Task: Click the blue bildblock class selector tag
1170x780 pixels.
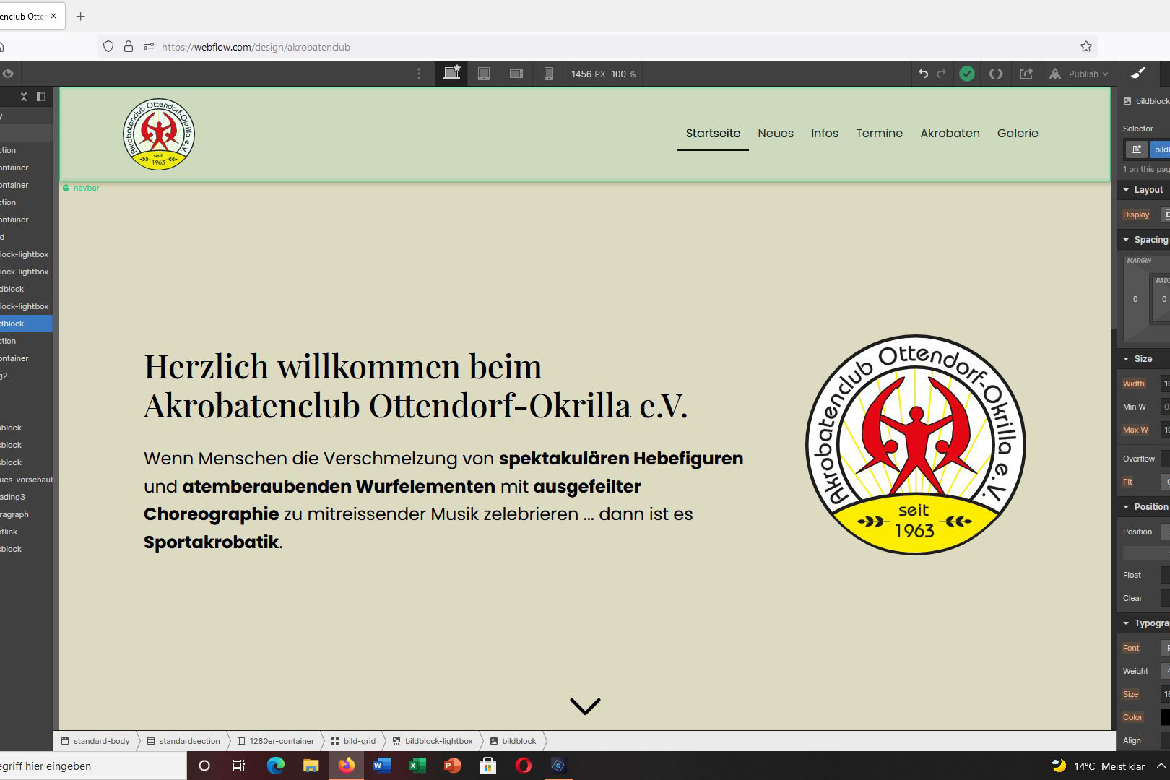Action: click(1161, 149)
